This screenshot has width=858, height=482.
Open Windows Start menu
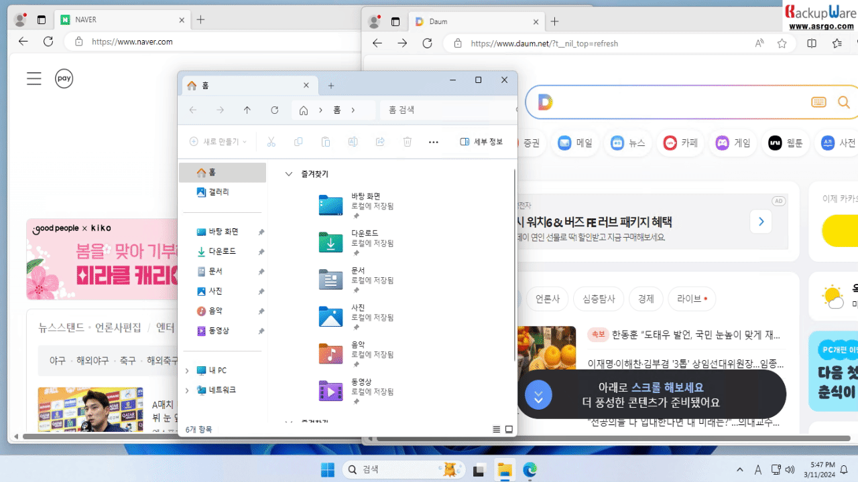[x=328, y=470]
